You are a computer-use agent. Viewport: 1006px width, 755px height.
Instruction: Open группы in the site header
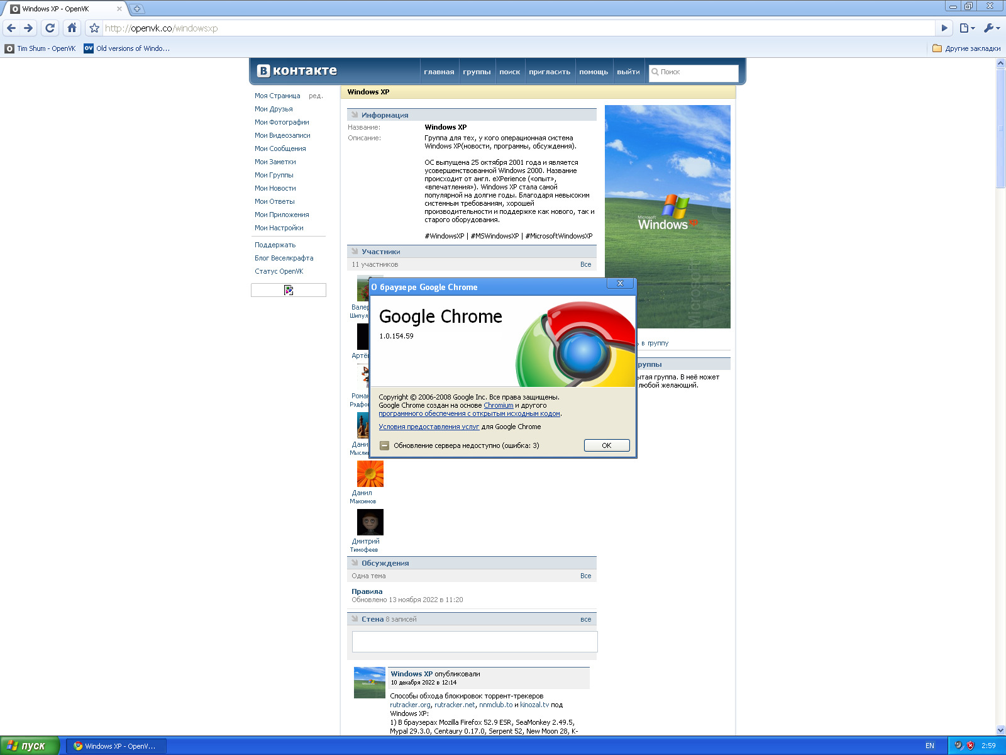coord(477,72)
